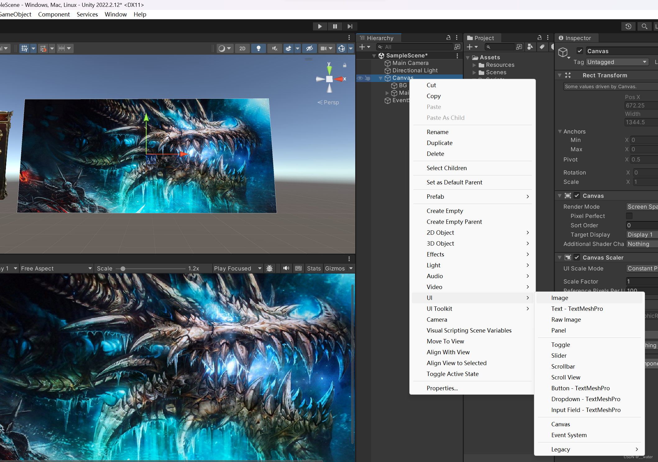Toggle Game view mute audio icon

(x=286, y=268)
